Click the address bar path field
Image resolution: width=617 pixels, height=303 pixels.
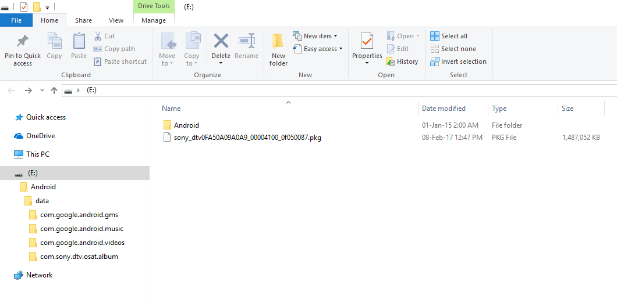click(x=349, y=91)
